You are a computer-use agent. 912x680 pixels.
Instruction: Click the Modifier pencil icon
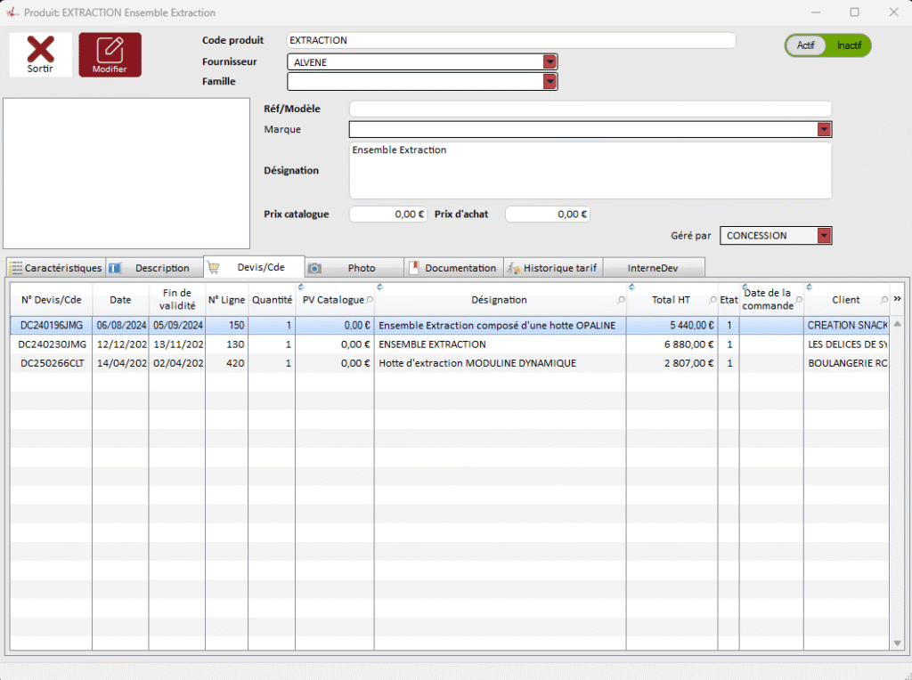110,49
